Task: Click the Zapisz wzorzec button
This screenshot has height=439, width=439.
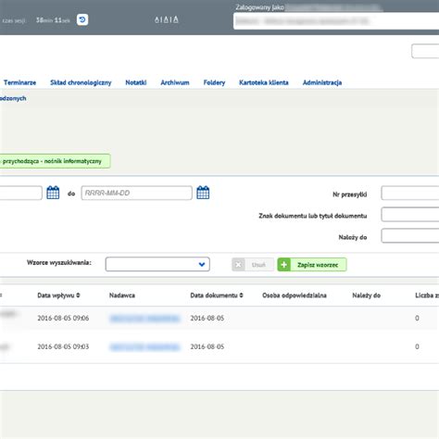Action: pyautogui.click(x=312, y=265)
